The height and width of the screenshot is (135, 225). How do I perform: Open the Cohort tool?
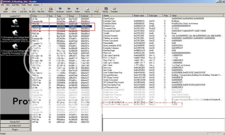[x=69, y=10]
